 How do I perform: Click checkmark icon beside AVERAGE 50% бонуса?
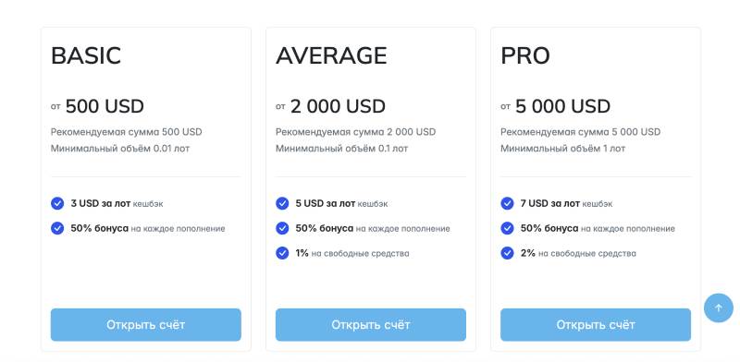click(x=282, y=228)
